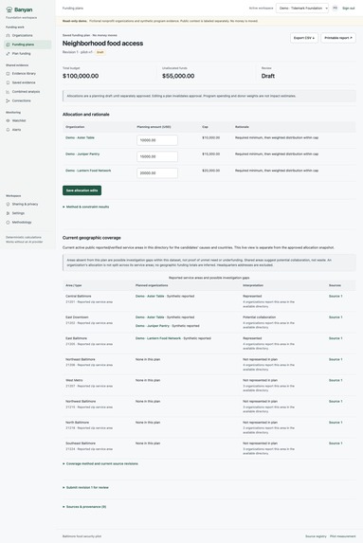The width and height of the screenshot is (363, 543).
Task: Open the Saved evidence label in the sidebar
Action: click(x=24, y=82)
